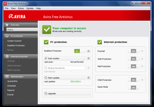
Task: Click the large green secure status checkmark
Action: point(46,29)
